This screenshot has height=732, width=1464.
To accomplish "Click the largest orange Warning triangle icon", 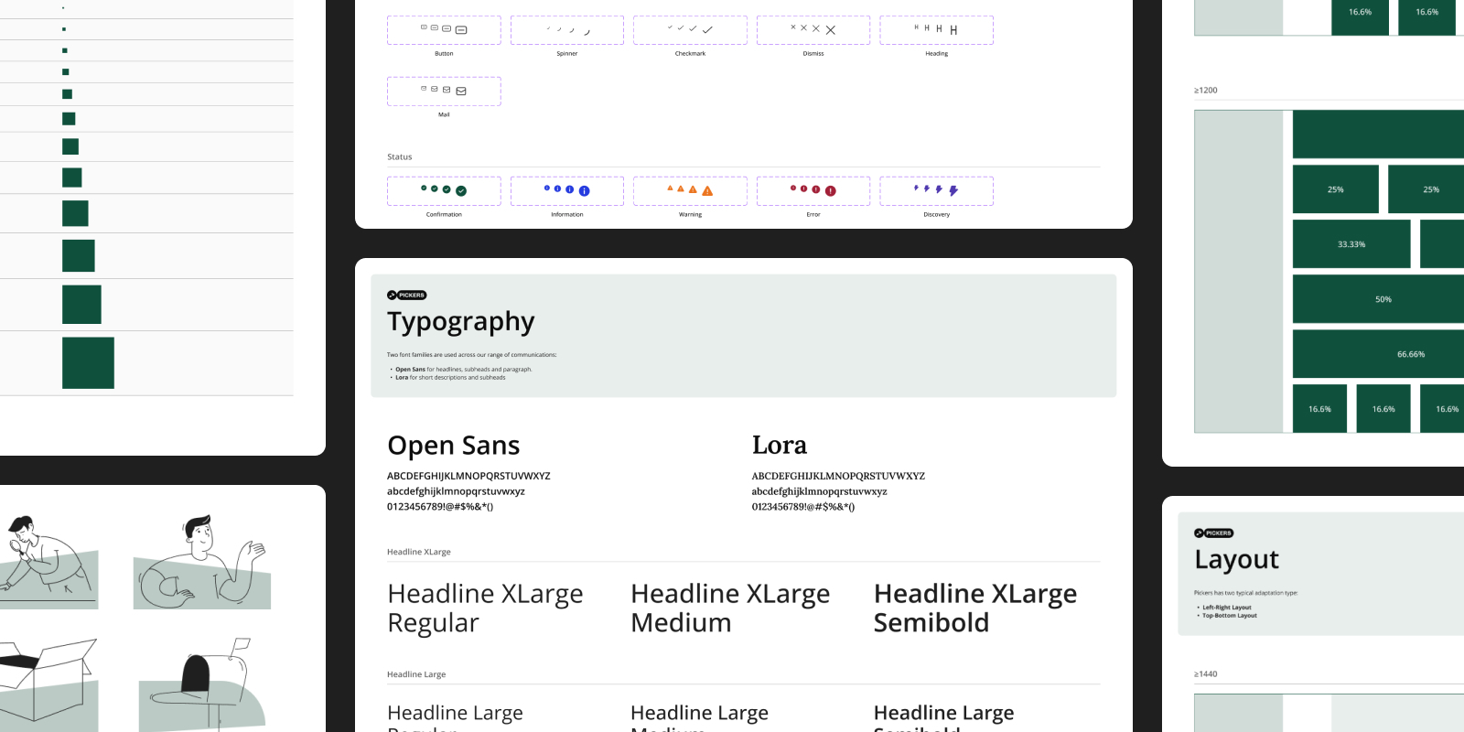I will (707, 190).
